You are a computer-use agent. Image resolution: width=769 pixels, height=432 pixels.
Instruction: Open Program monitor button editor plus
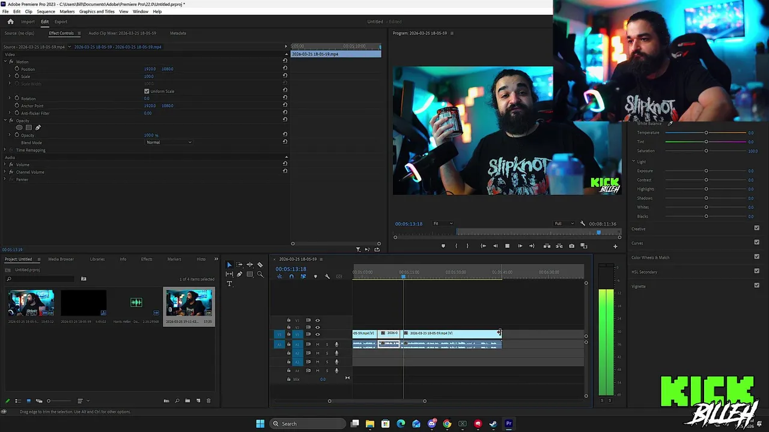point(615,246)
